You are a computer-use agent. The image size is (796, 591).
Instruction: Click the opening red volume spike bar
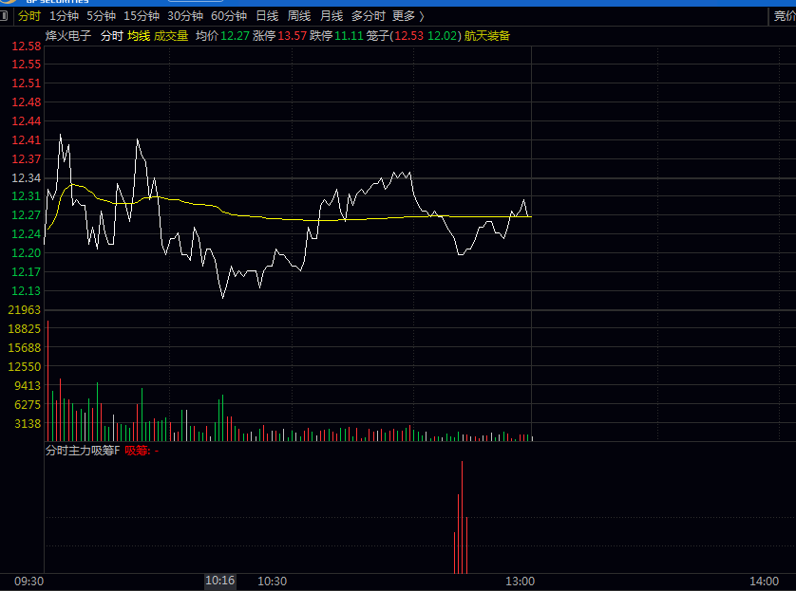point(48,380)
